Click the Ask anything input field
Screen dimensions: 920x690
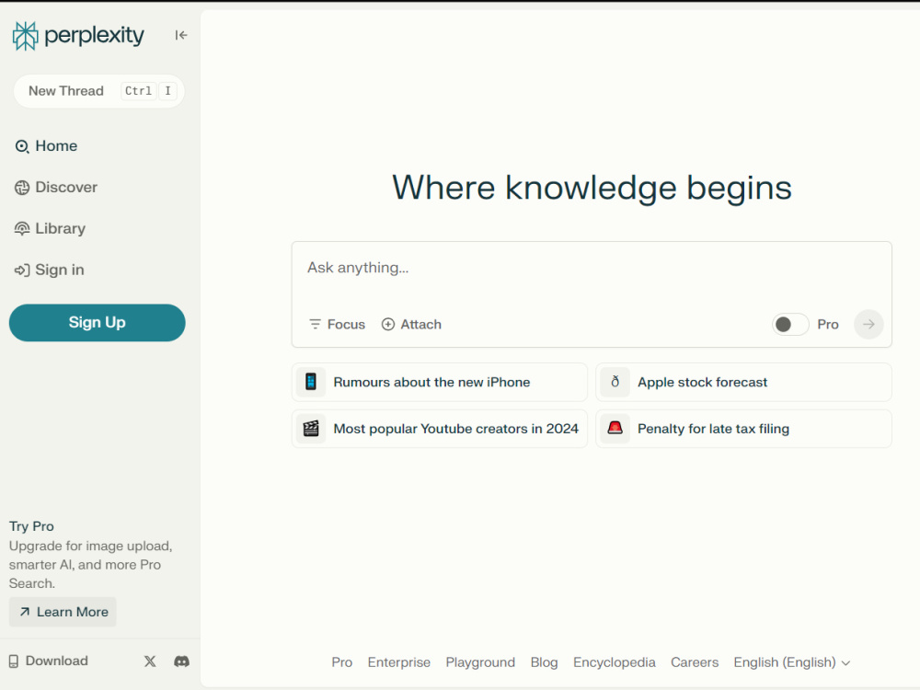click(592, 268)
